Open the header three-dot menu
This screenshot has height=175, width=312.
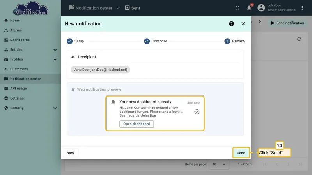pos(302,8)
